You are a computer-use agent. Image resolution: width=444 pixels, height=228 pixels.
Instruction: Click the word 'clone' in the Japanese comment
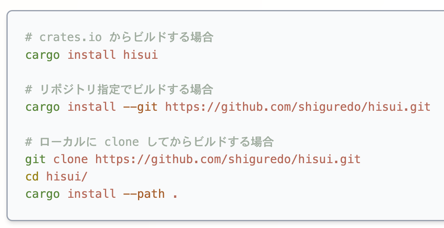pos(121,142)
